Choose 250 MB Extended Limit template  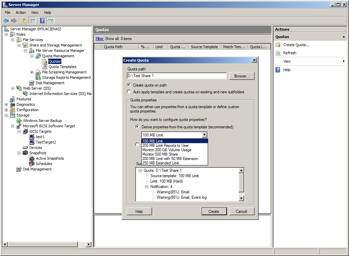tap(175, 163)
